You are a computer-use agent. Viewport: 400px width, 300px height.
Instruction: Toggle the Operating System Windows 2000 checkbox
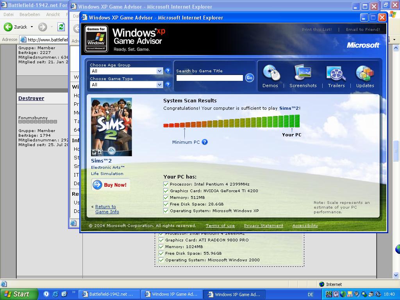coord(161,260)
